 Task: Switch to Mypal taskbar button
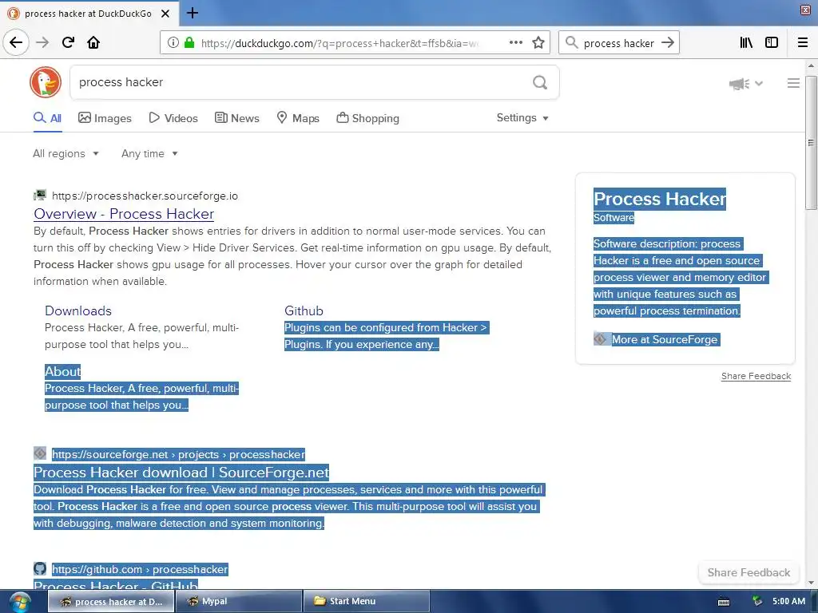coord(238,601)
